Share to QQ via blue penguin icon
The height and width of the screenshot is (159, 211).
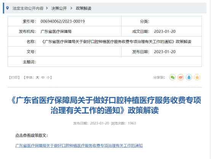click(x=189, y=77)
